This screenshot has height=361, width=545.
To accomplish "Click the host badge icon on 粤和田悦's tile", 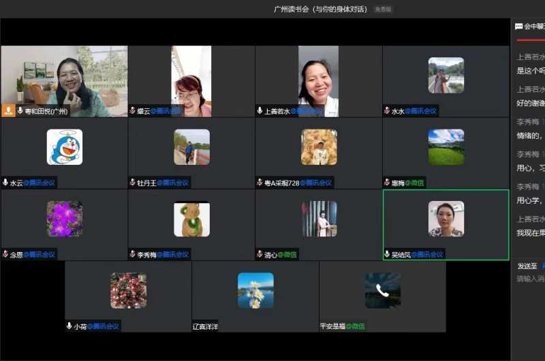I will (8, 110).
